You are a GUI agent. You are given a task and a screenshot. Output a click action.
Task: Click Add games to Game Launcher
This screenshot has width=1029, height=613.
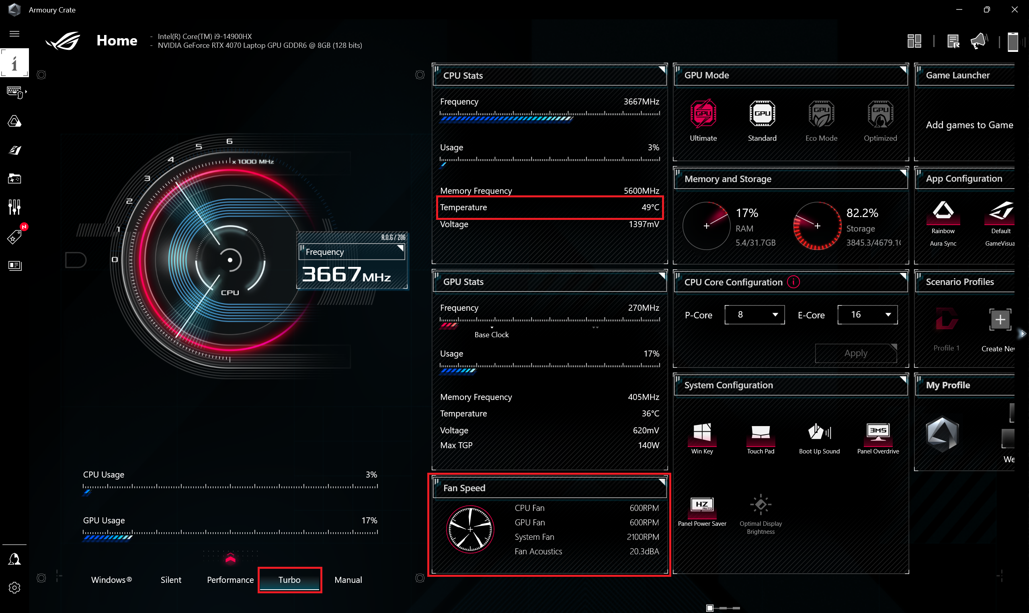pos(970,125)
